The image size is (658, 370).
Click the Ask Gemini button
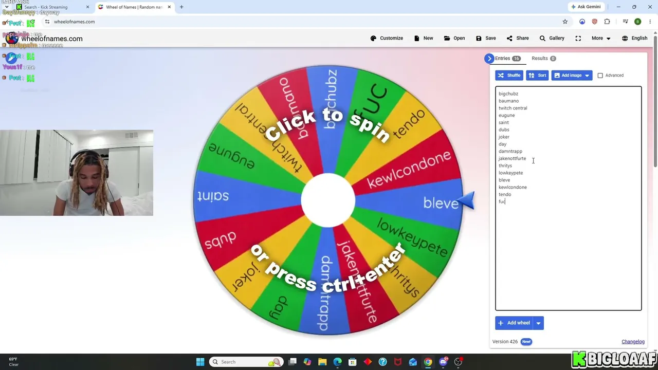(586, 7)
